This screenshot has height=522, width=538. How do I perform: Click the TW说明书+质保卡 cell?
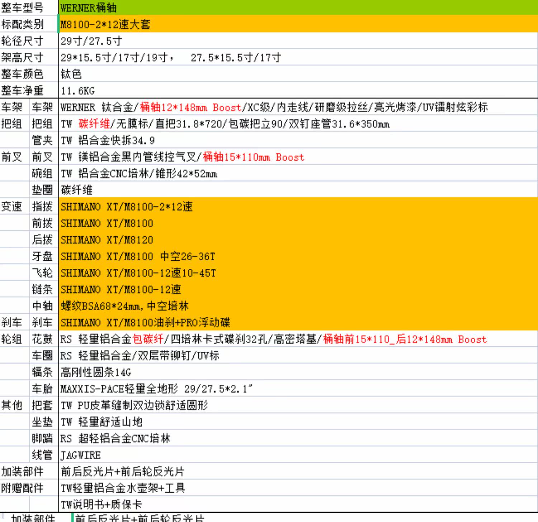[x=298, y=504]
